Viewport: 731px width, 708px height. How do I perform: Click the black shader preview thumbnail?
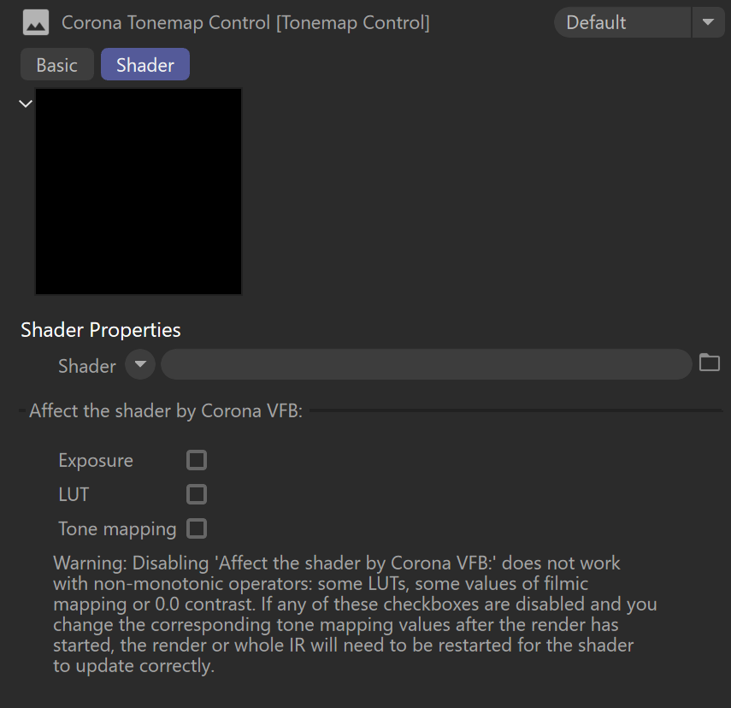coord(139,192)
